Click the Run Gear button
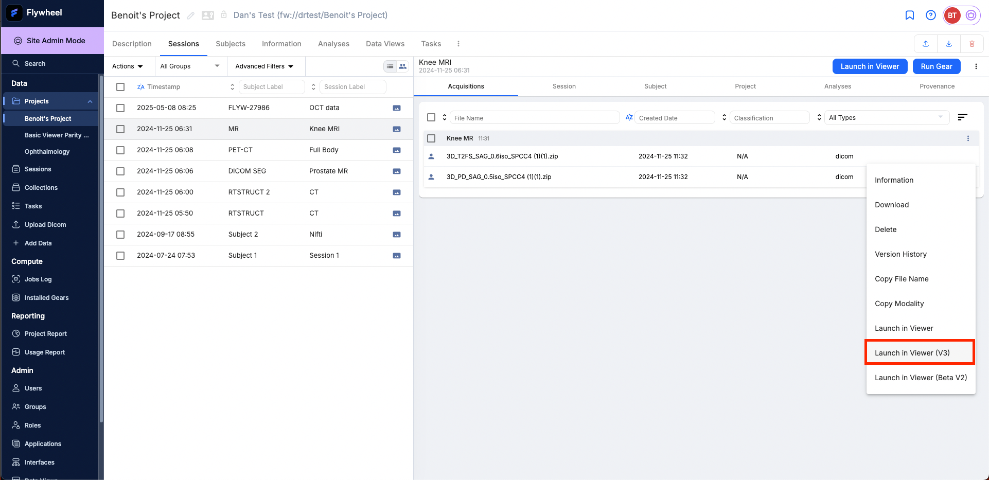 tap(937, 66)
